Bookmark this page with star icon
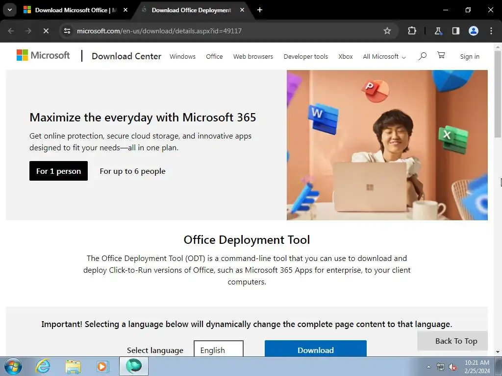The width and height of the screenshot is (502, 376). coord(387,31)
